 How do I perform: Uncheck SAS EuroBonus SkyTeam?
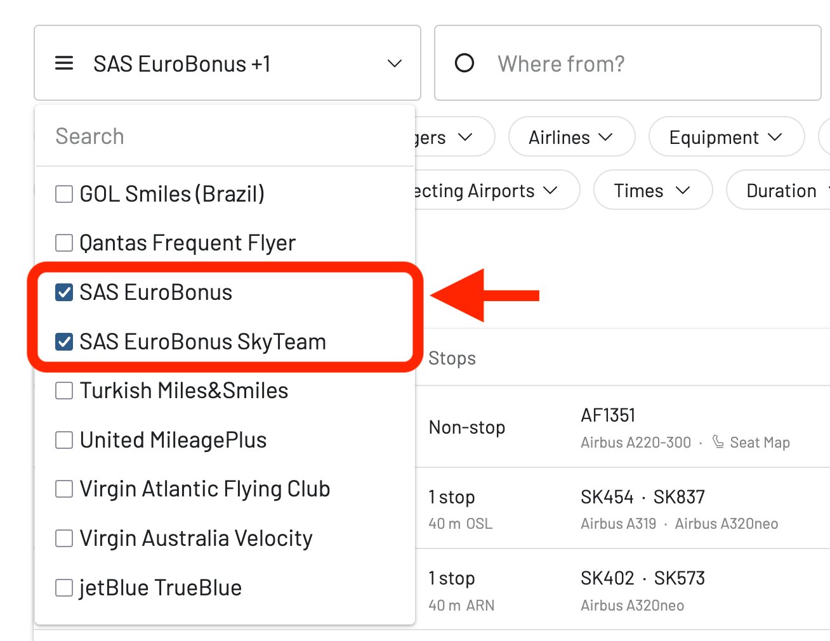63,342
